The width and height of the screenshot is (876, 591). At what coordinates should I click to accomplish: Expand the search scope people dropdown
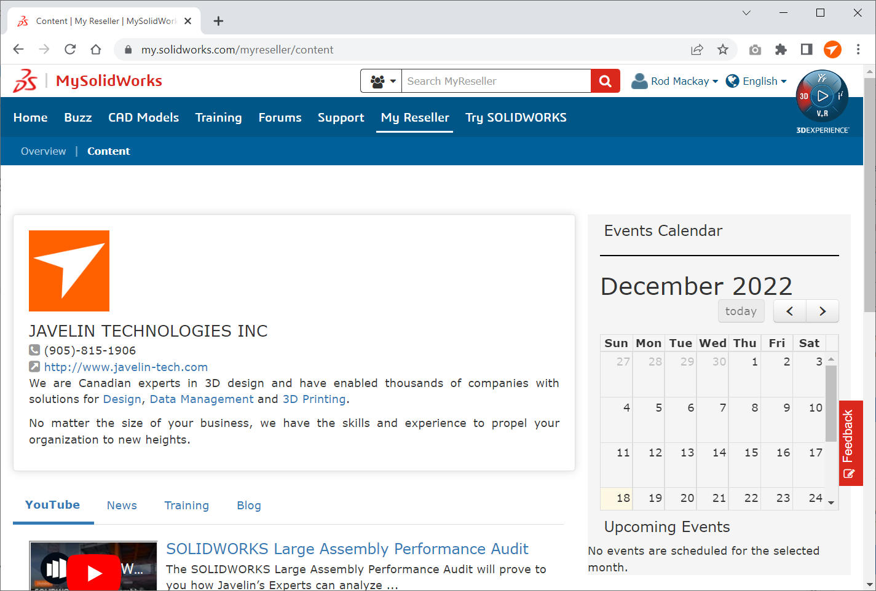coord(382,81)
